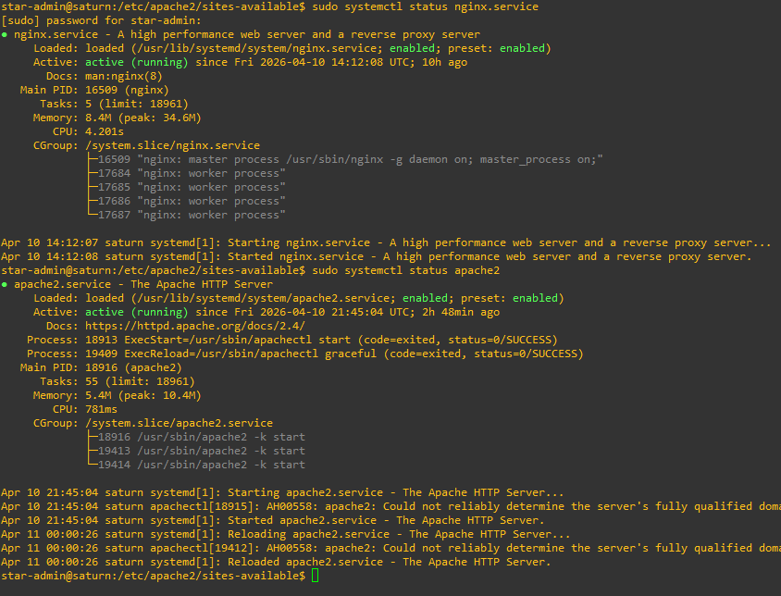Click the nginx unit file path /usr/lib/systemd/system/nginx.service
781x596 pixels.
tap(256, 48)
